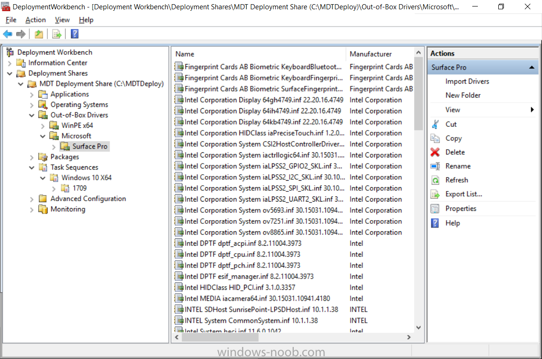Image resolution: width=542 pixels, height=359 pixels.
Task: Click Import Drivers in Actions pane
Action: click(x=467, y=81)
